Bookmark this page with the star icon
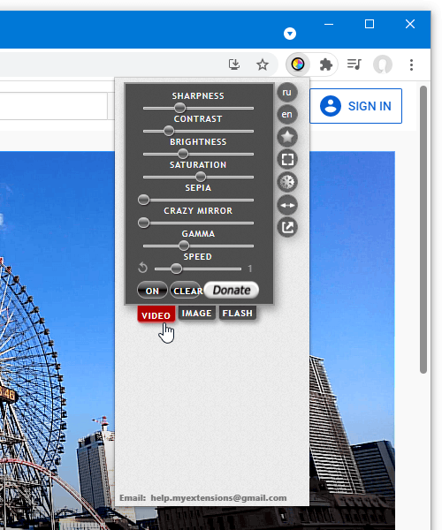This screenshot has height=530, width=442. (x=263, y=64)
